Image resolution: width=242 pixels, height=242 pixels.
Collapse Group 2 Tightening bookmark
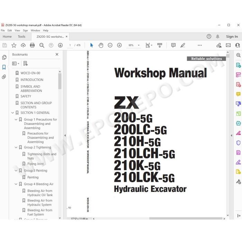(16, 147)
